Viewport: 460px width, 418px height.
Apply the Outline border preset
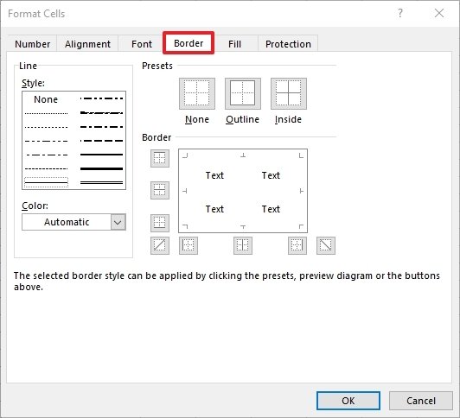point(243,93)
